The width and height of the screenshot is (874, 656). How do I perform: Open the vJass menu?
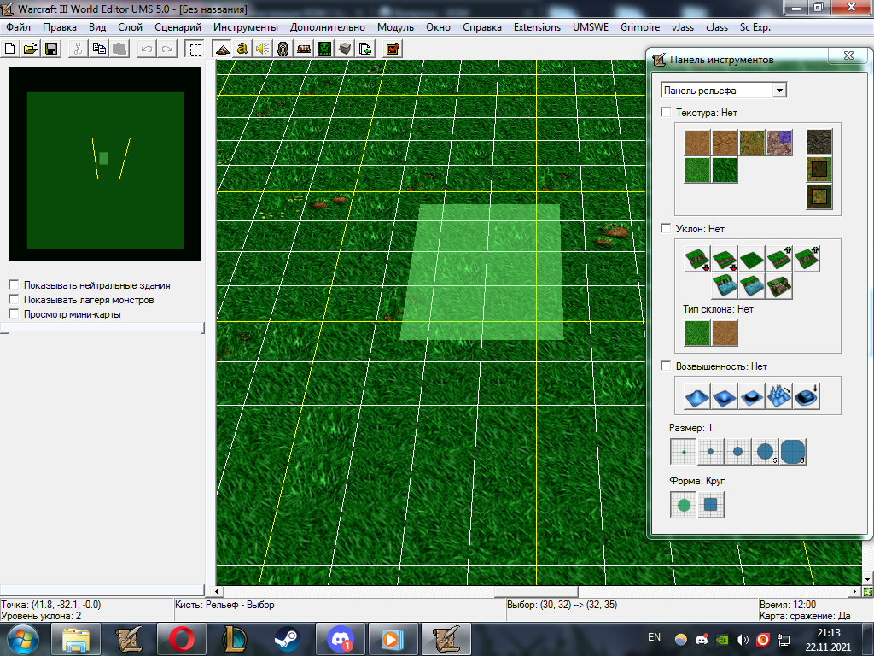(682, 27)
